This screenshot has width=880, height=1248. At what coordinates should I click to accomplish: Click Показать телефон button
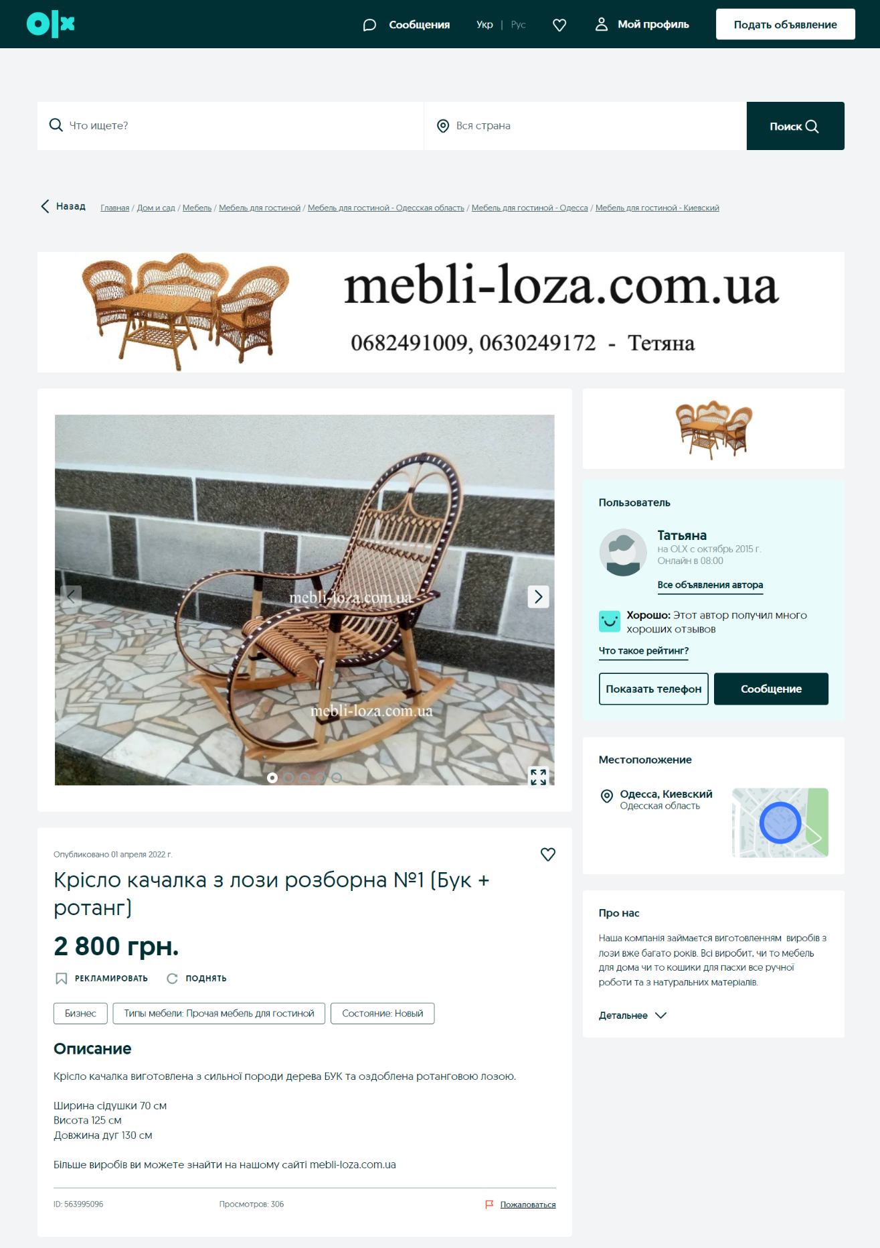coord(653,689)
